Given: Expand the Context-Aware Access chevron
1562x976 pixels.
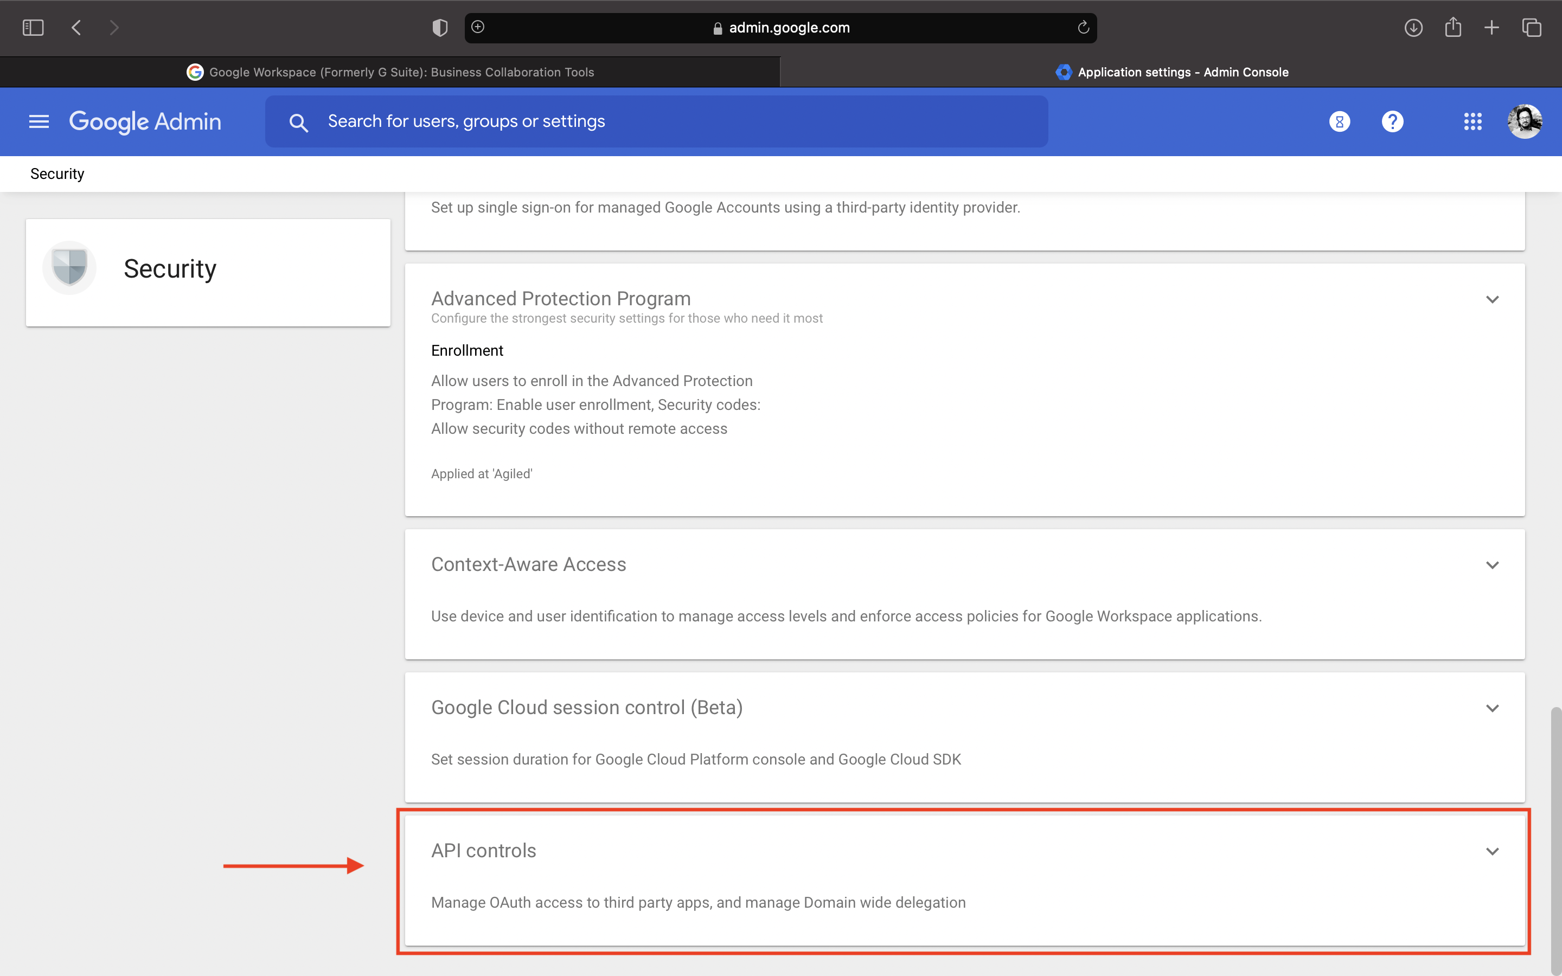Looking at the screenshot, I should coord(1492,566).
